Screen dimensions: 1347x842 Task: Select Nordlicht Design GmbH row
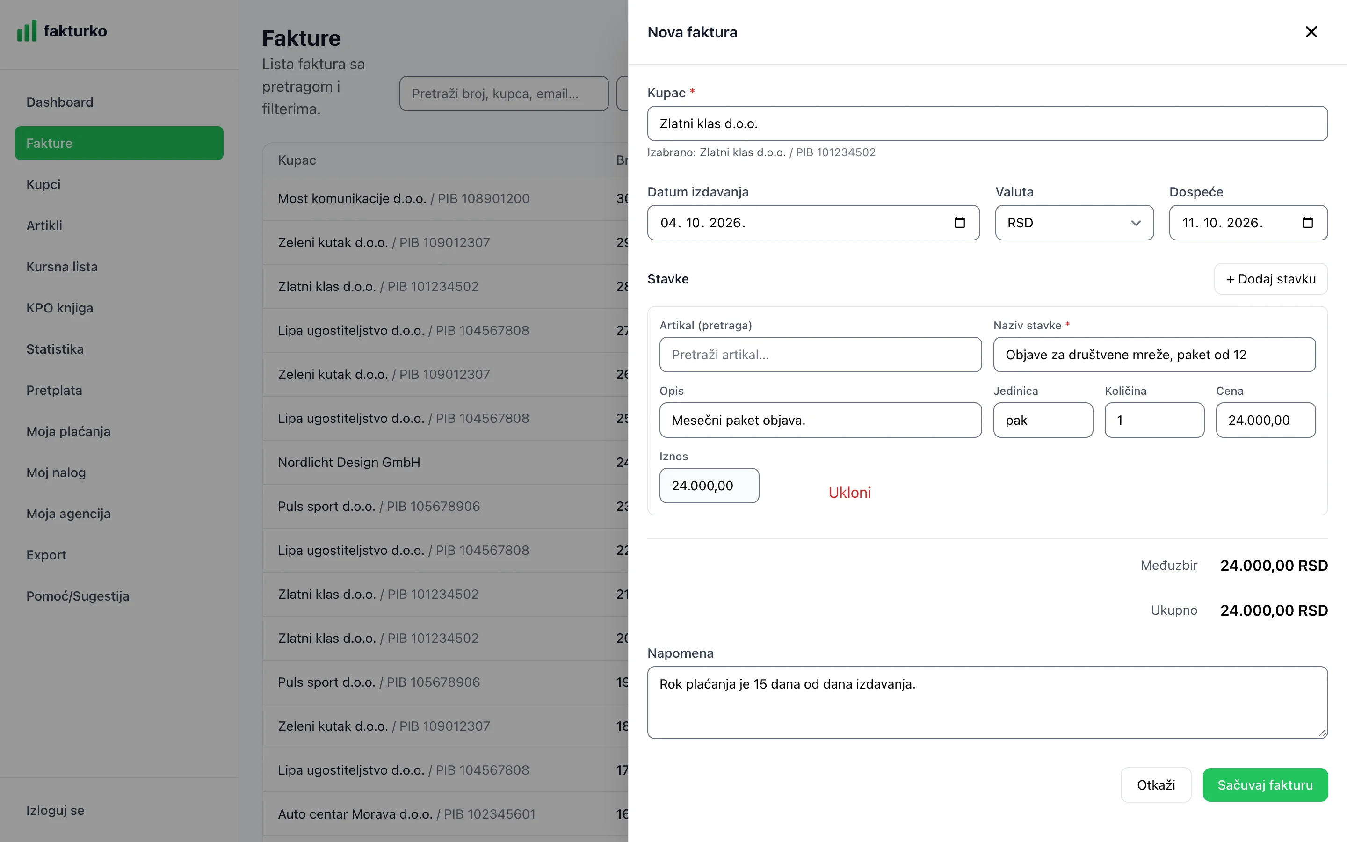[x=445, y=463]
